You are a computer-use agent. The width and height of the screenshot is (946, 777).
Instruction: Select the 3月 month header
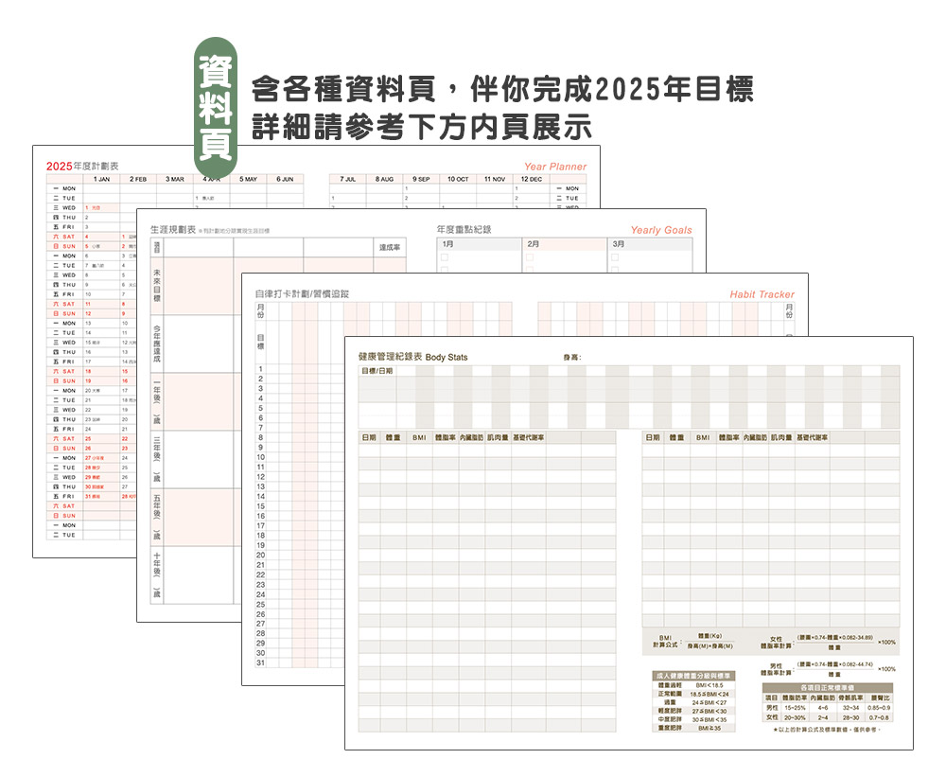(x=650, y=244)
